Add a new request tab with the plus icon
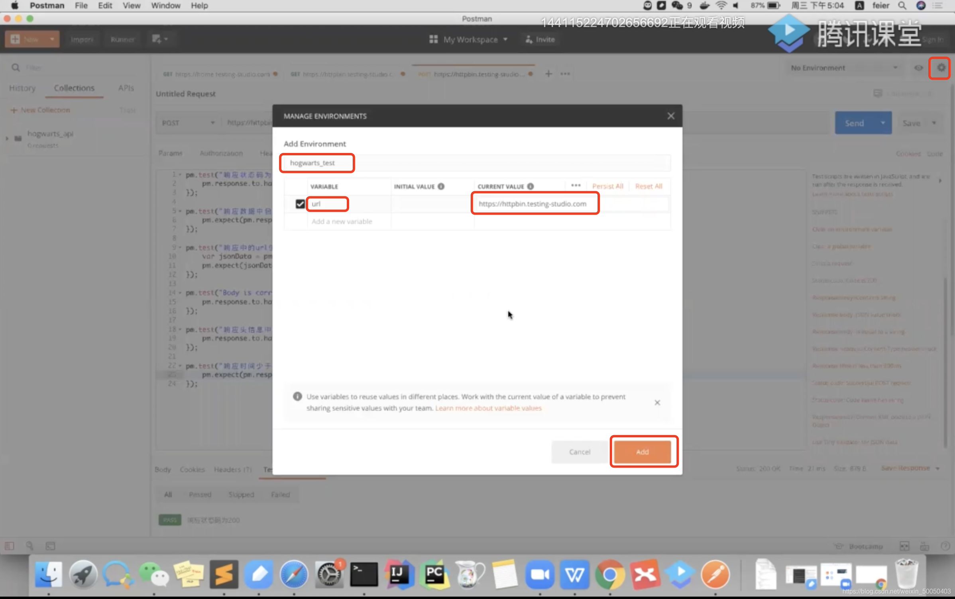Screen dimensions: 955x599 548,74
